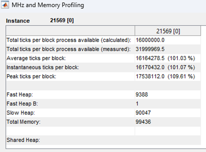Select the calculated total ticks row label
The width and height of the screenshot is (206, 152).
pos(69,40)
